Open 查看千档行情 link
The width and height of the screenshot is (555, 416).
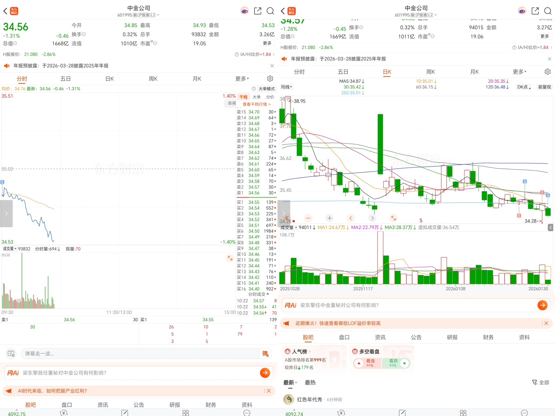(x=256, y=104)
